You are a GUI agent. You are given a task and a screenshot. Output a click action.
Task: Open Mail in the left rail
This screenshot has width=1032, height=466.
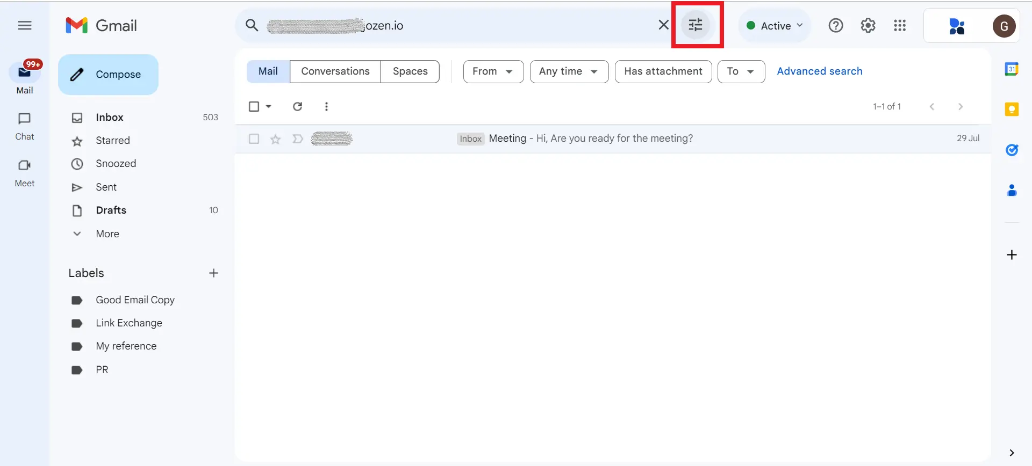pyautogui.click(x=25, y=78)
